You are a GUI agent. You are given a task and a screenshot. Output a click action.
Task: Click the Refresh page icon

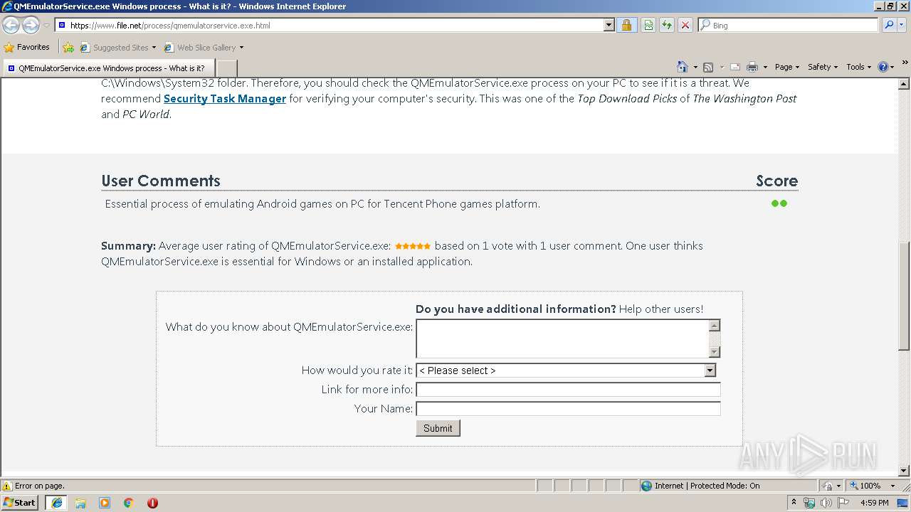pos(667,25)
